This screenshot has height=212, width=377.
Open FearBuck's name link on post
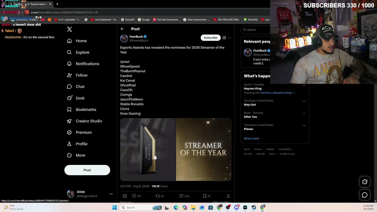pyautogui.click(x=136, y=37)
